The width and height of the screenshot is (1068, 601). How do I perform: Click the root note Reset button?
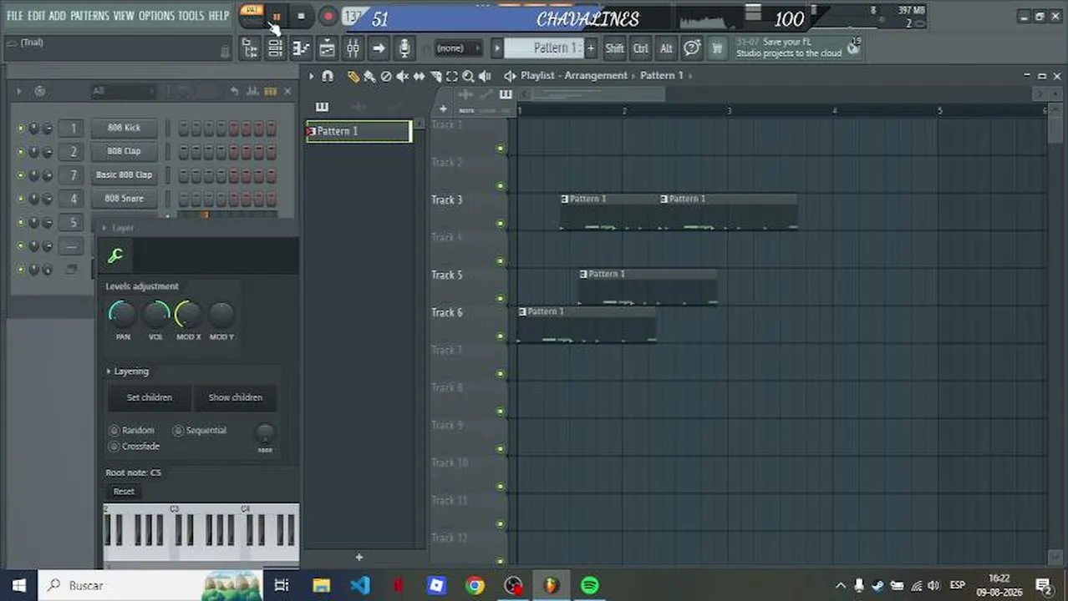tap(124, 492)
